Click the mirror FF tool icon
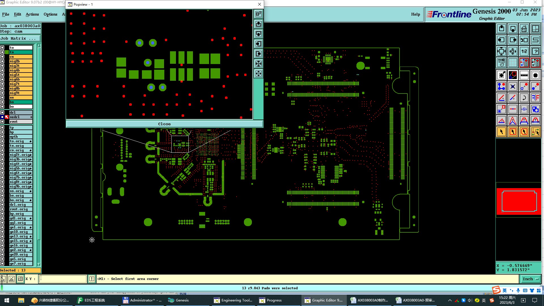544x306 pixels. tap(535, 98)
